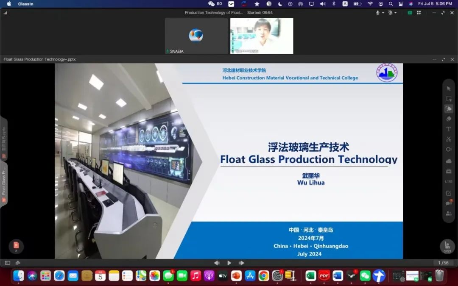
Task: Play the slideshow
Action: [x=229, y=263]
